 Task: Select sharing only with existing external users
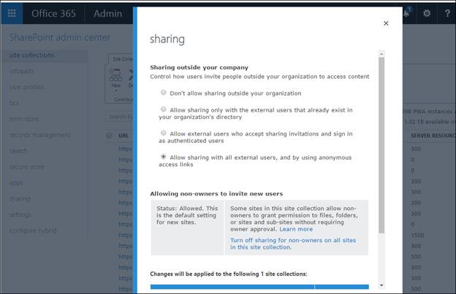coord(164,109)
